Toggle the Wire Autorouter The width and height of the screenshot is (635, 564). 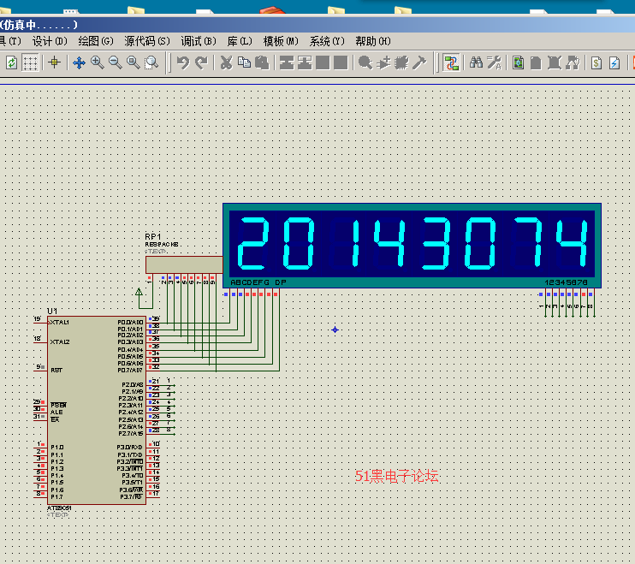tap(451, 62)
